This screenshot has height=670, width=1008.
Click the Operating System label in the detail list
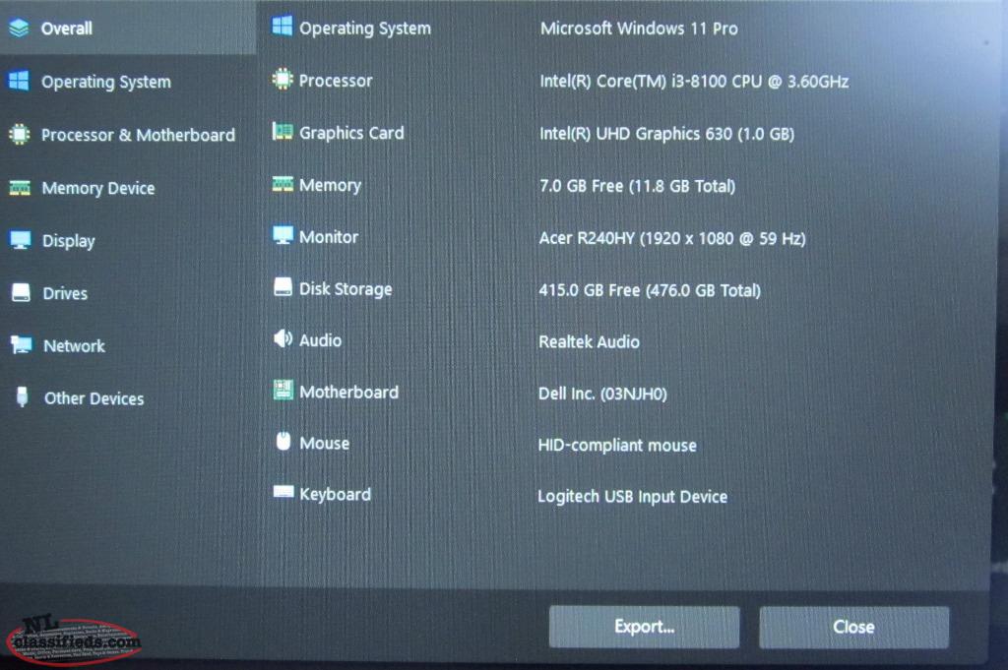click(365, 28)
